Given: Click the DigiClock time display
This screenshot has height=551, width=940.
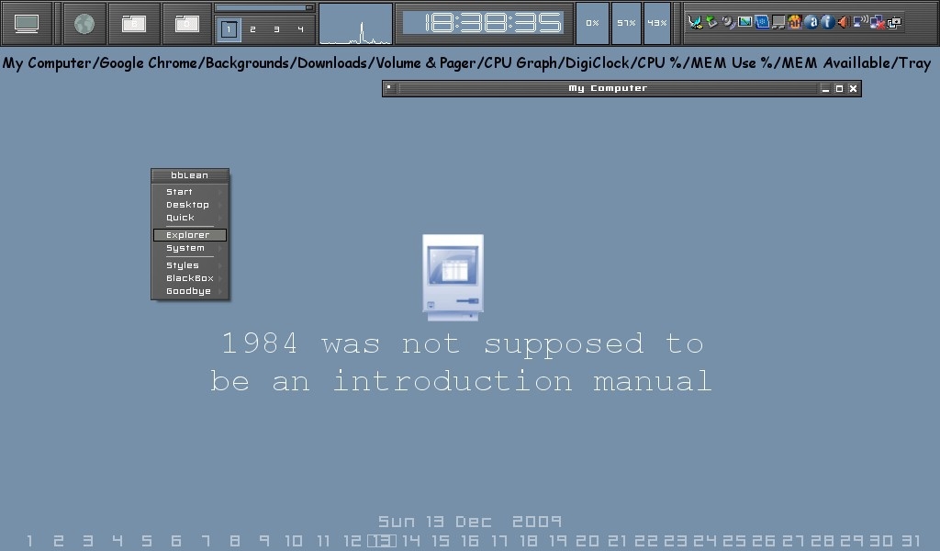Looking at the screenshot, I should pos(483,23).
